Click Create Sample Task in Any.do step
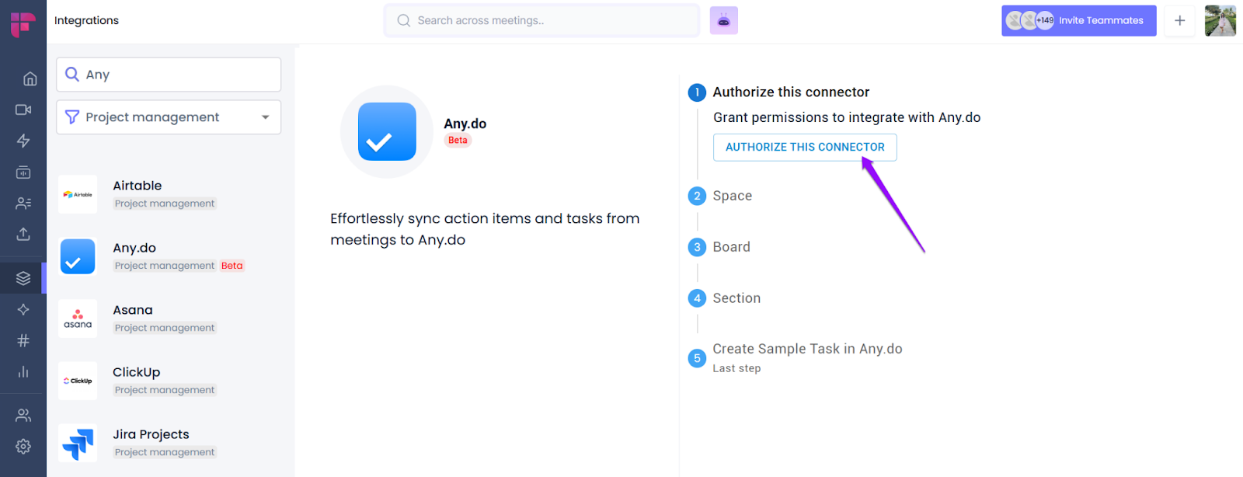Screen dimensions: 1243x477 796,357
